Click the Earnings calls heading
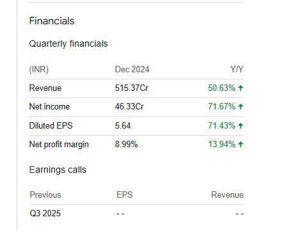This screenshot has width=289, height=231. pos(58,170)
